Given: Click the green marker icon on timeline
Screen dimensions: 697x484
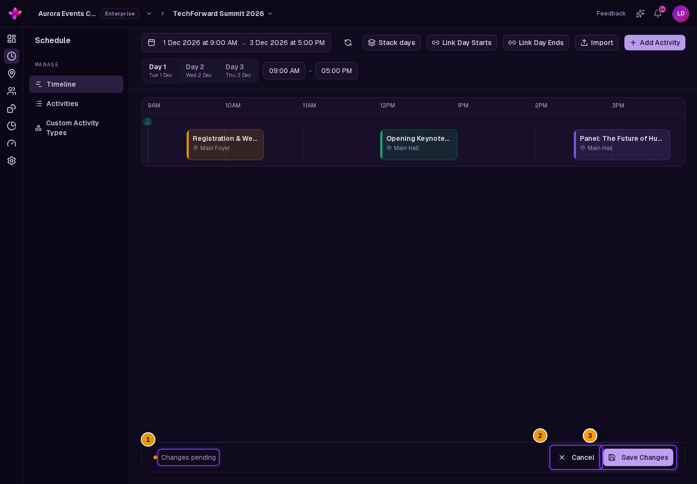Looking at the screenshot, I should (x=148, y=121).
